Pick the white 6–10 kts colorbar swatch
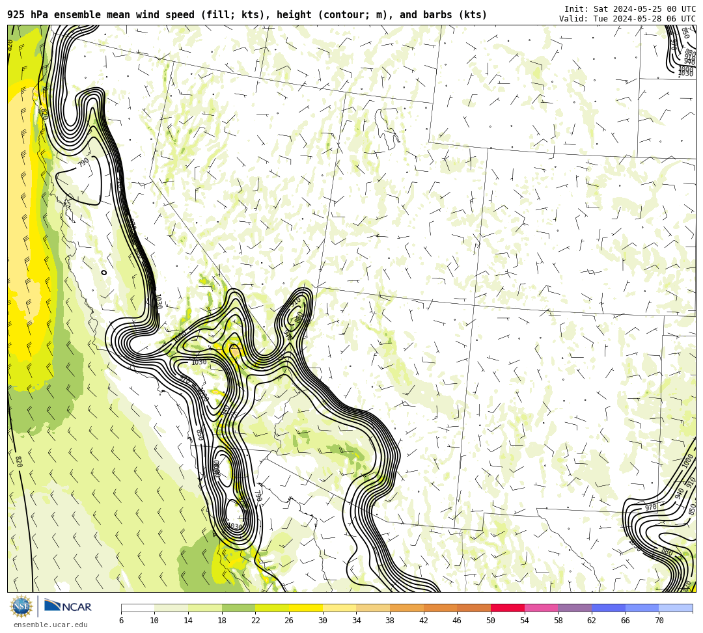Screen dimensions: 703x633 [x=137, y=608]
